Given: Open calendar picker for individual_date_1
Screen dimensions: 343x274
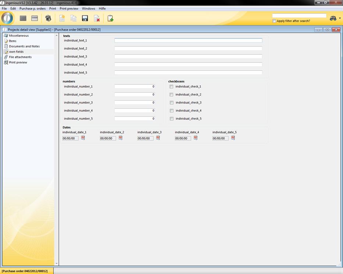Looking at the screenshot, I should [x=83, y=138].
